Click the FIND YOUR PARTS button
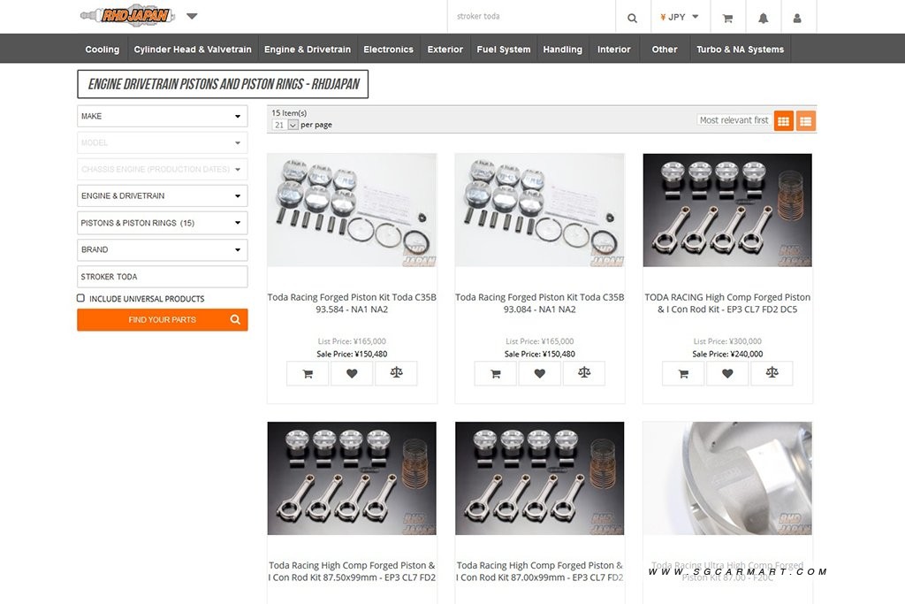 pos(163,319)
